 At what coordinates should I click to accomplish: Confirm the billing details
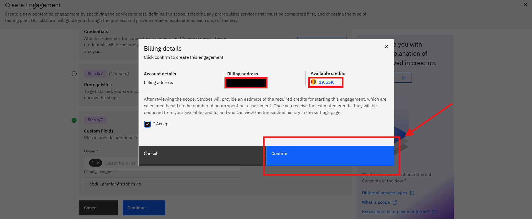point(330,156)
